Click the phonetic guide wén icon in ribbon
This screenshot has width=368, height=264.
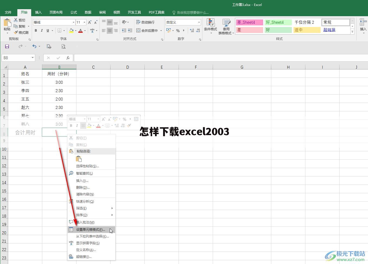92,31
